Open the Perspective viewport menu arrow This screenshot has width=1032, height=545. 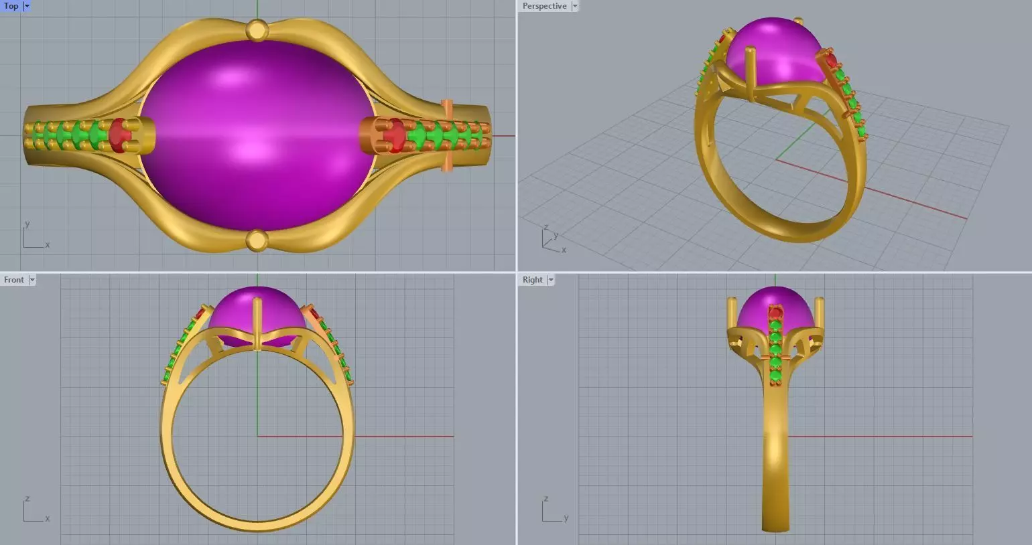(x=574, y=6)
